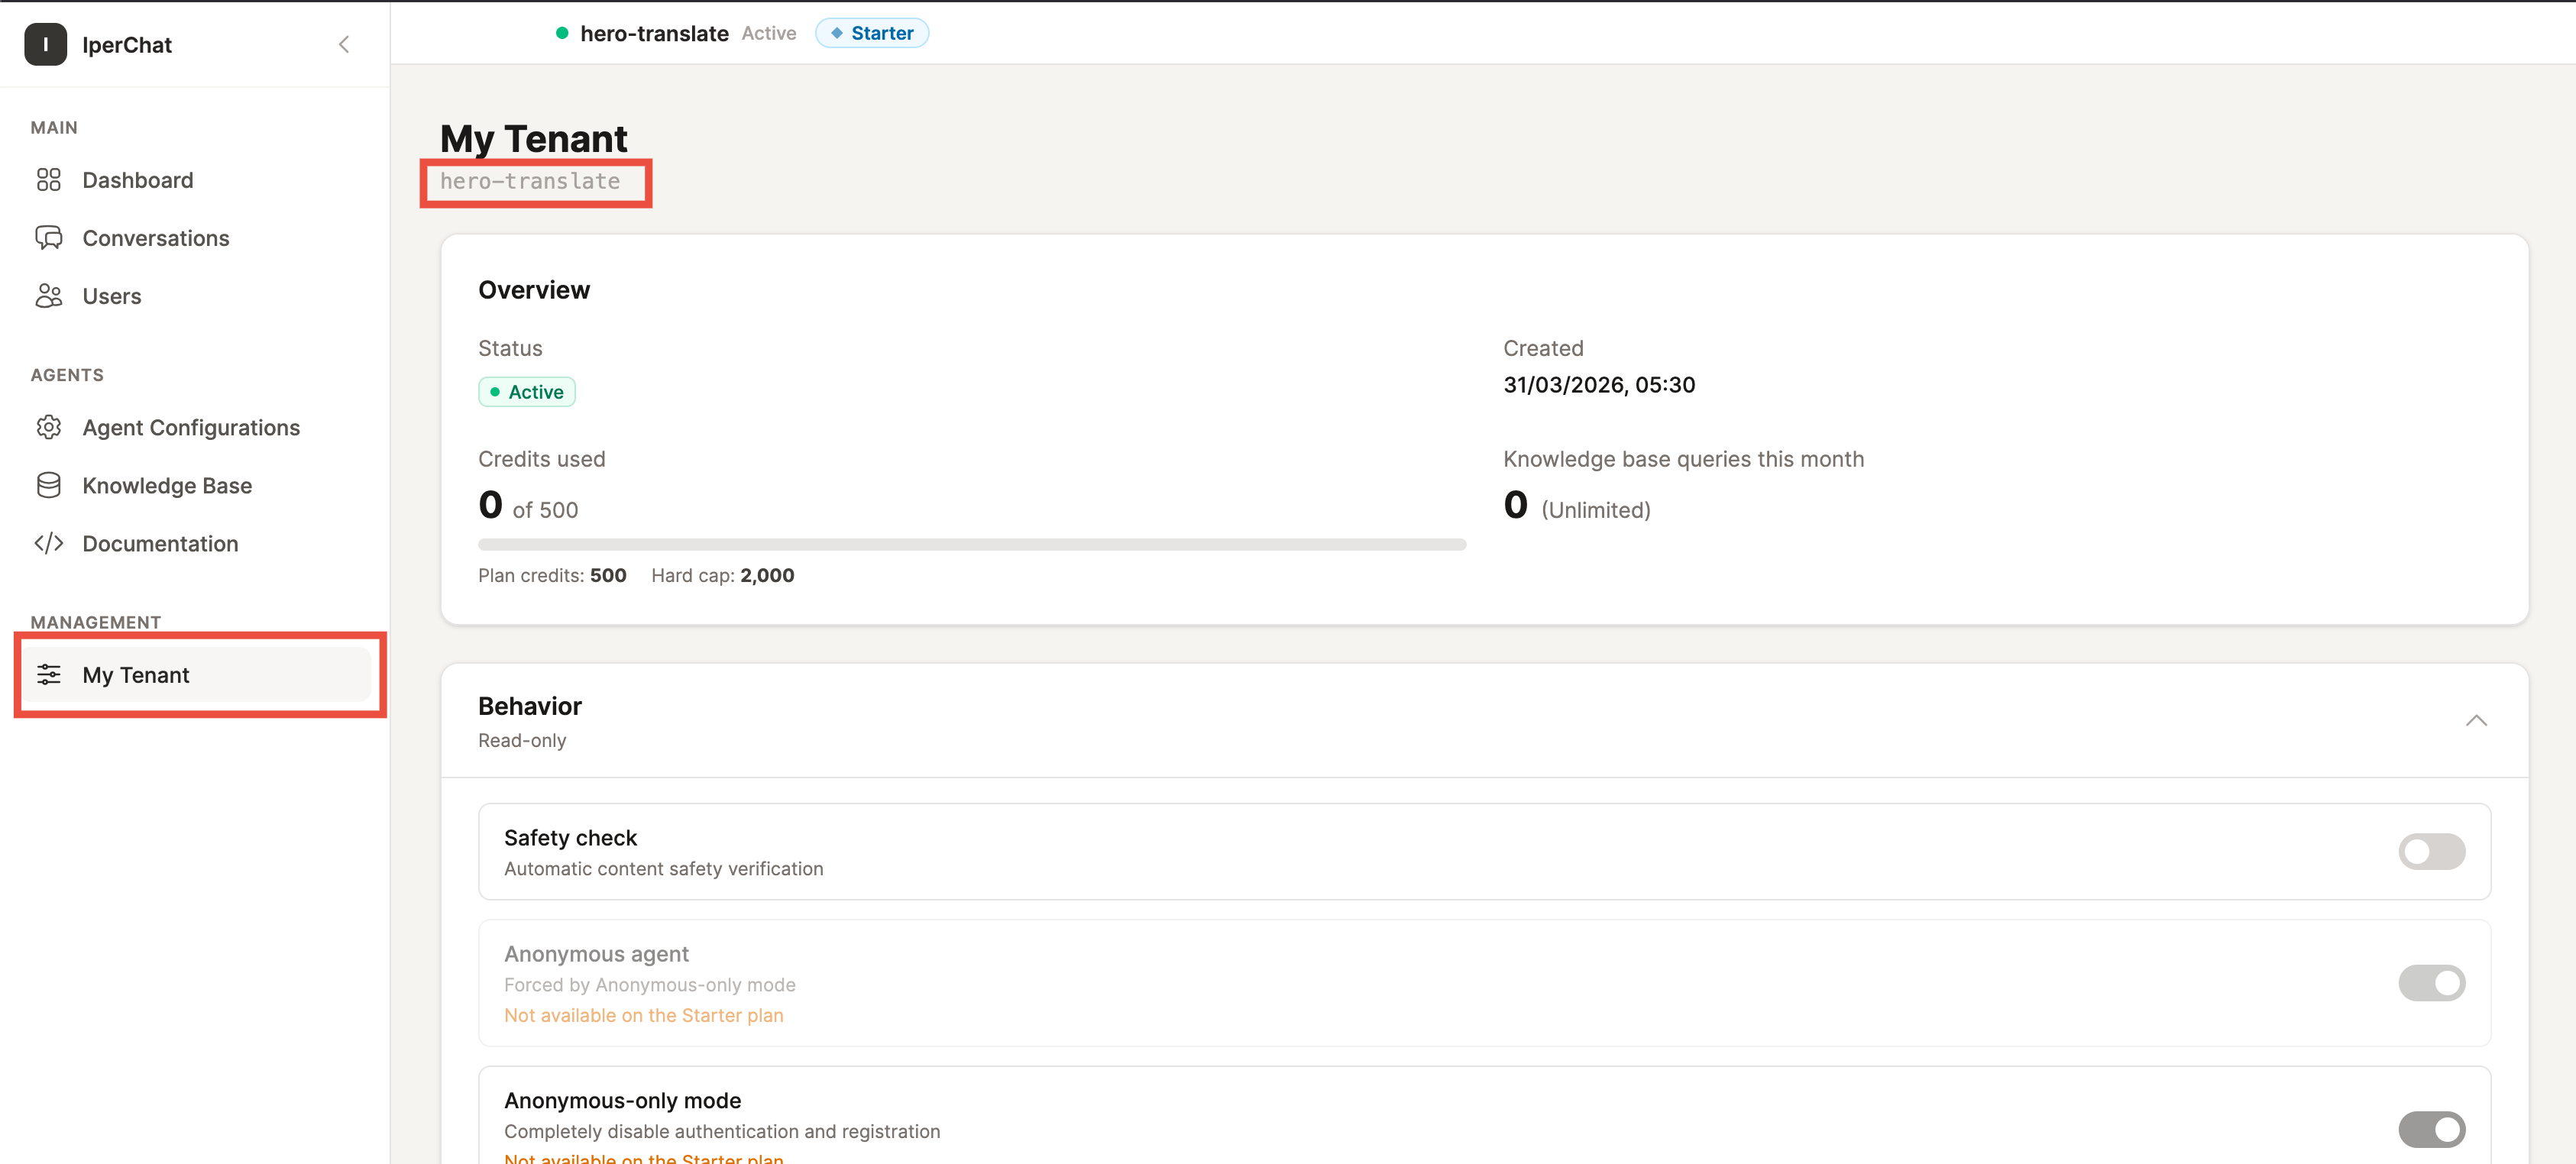Select the My Tenant sliders icon
This screenshot has height=1164, width=2576.
pos(48,675)
